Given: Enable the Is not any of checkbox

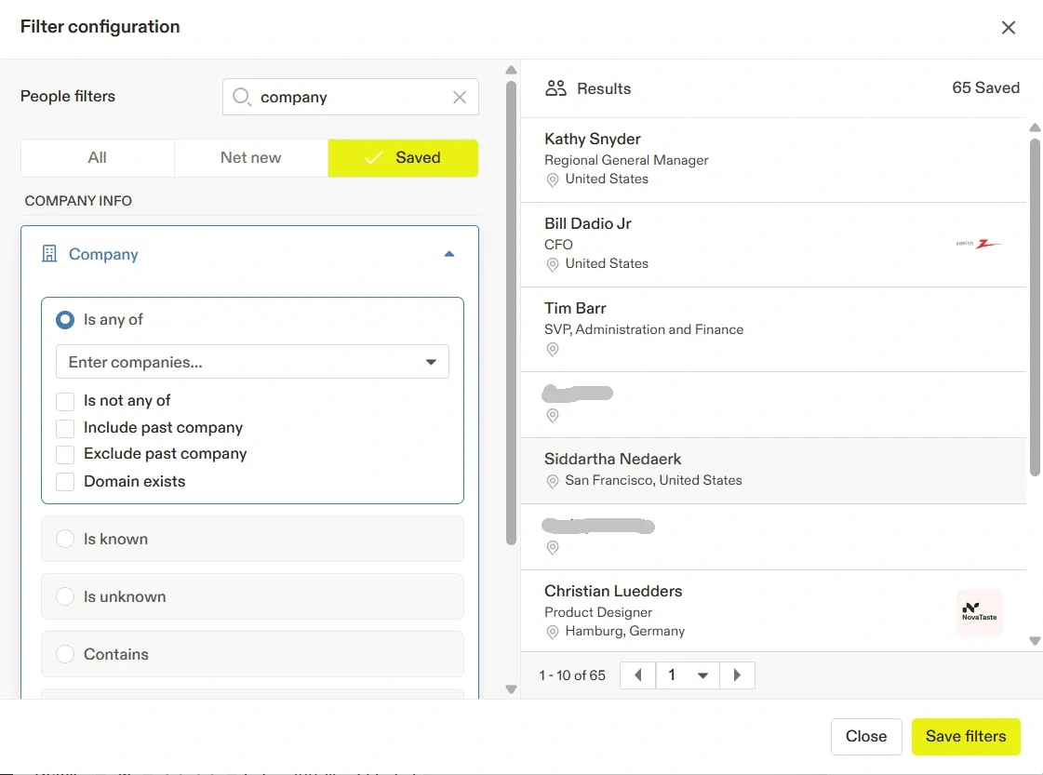Looking at the screenshot, I should 65,401.
